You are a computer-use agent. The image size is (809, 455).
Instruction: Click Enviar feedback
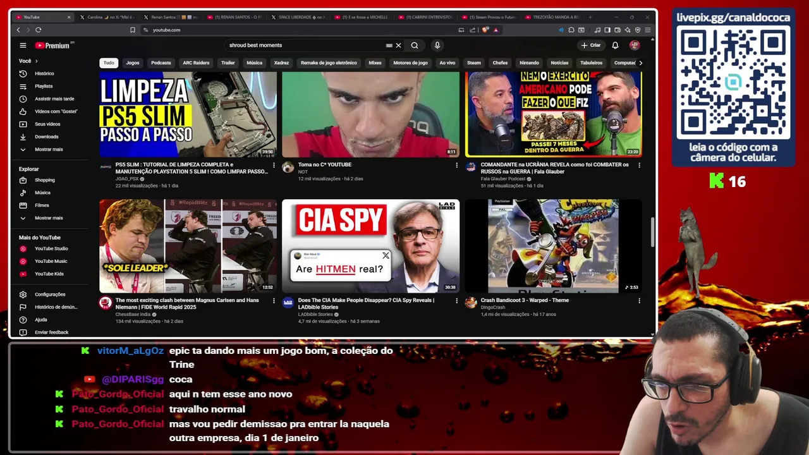coord(48,332)
